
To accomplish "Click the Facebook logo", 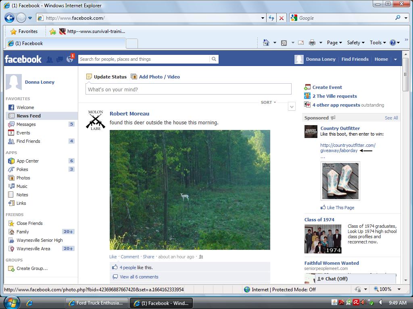I will pos(23,59).
